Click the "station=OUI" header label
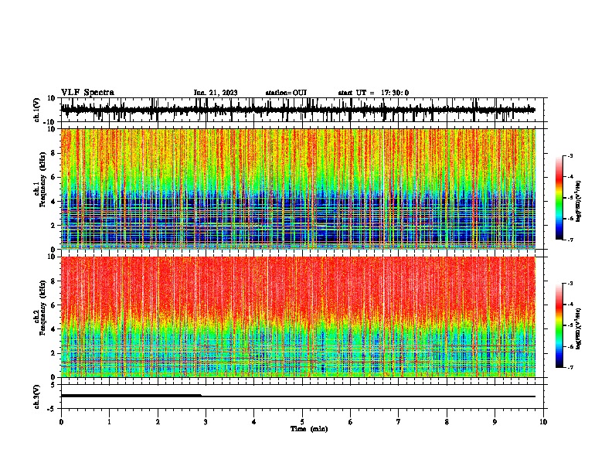Image resolution: width=612 pixels, height=473 pixels. pyautogui.click(x=286, y=93)
